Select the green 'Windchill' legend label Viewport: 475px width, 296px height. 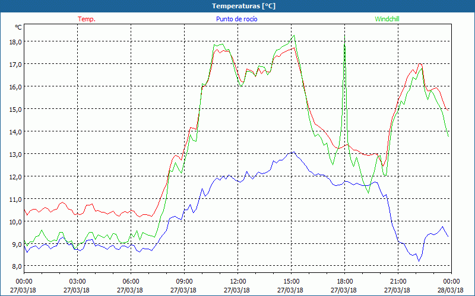click(x=387, y=19)
